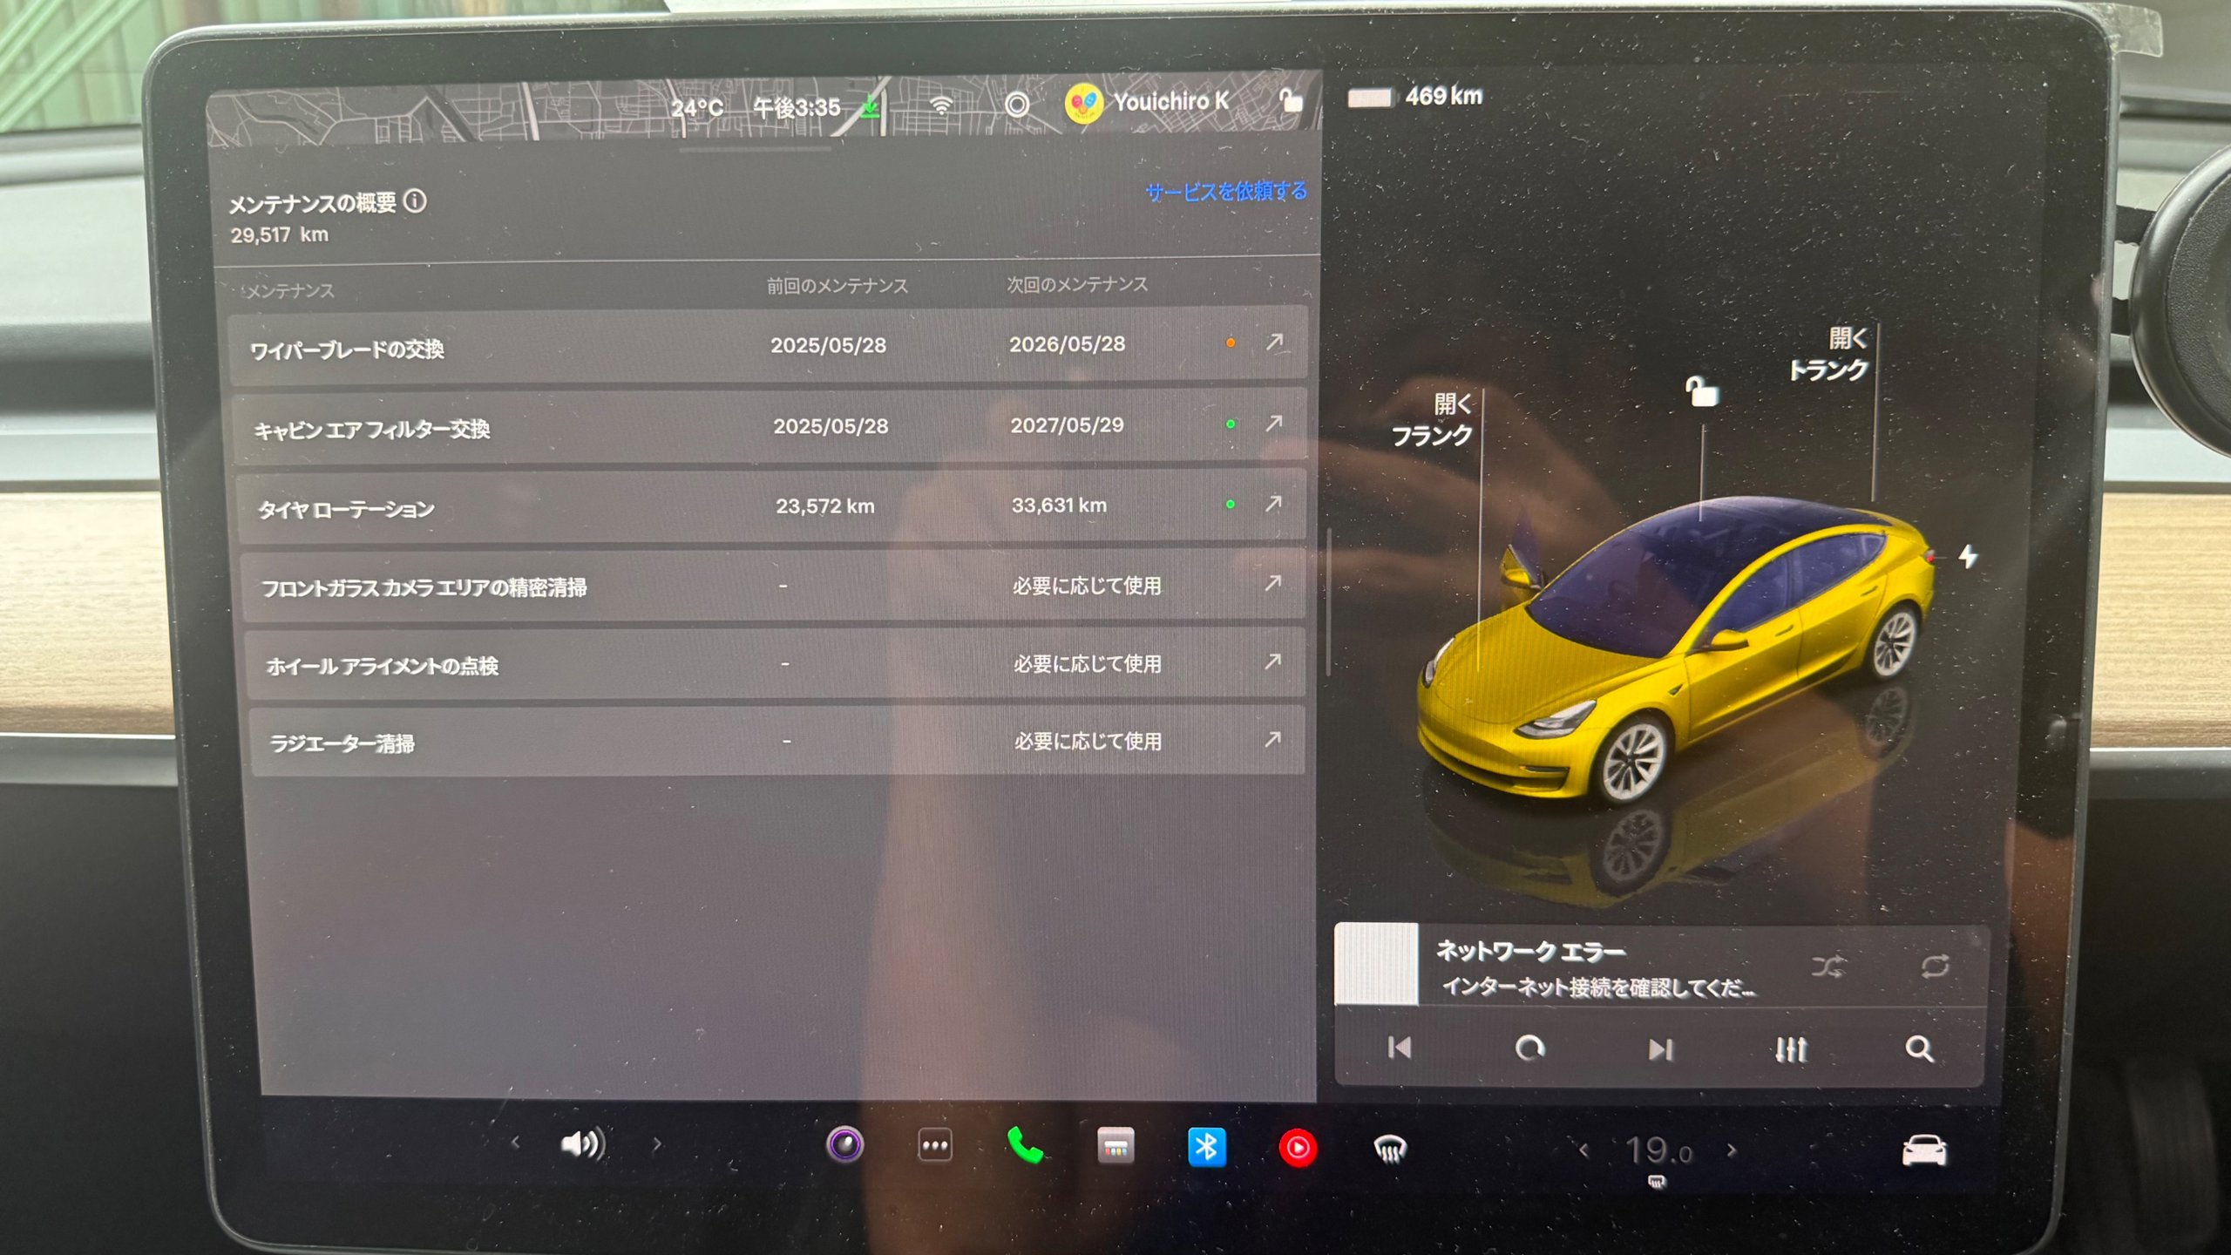Open the car controls icon
The height and width of the screenshot is (1255, 2231).
click(1923, 1150)
